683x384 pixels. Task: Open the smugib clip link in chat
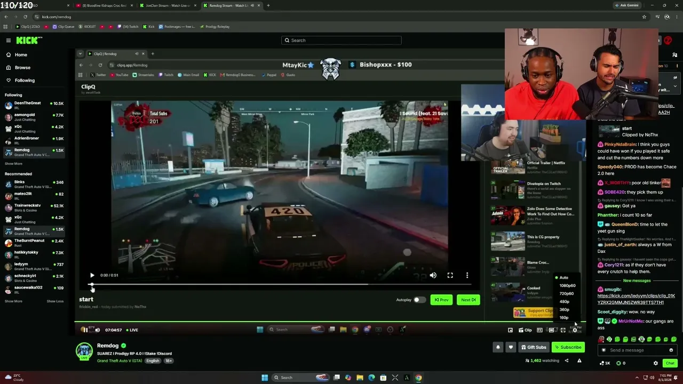point(636,299)
